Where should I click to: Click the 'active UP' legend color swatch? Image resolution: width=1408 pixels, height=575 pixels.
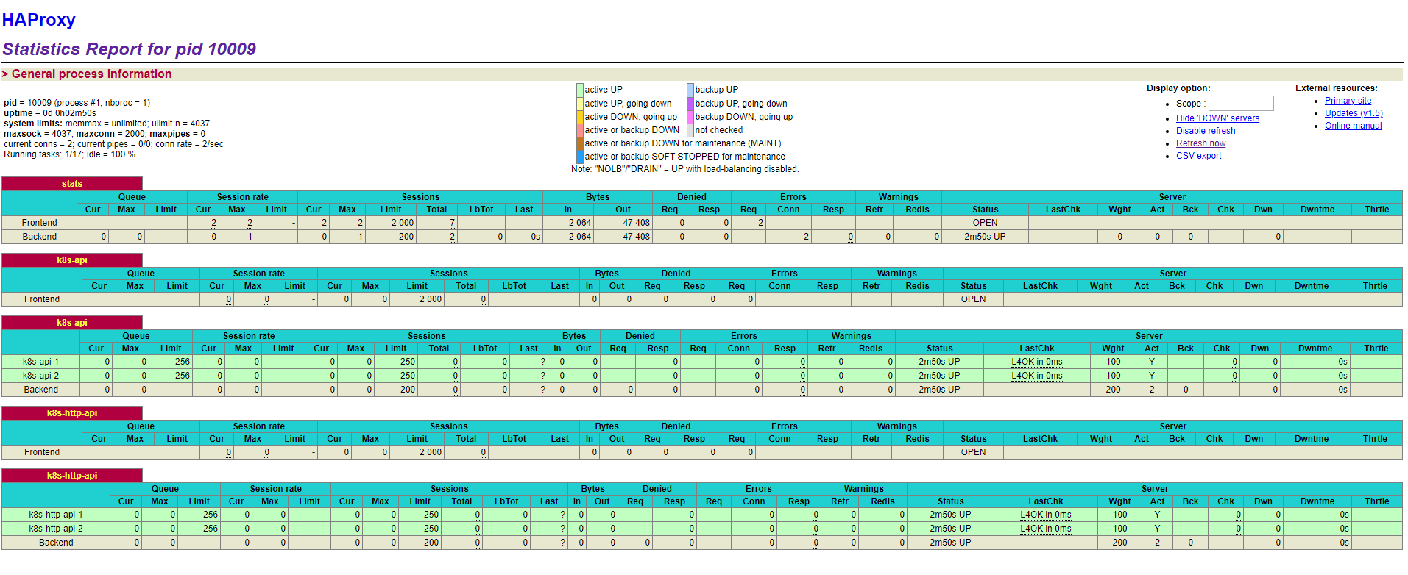(580, 90)
